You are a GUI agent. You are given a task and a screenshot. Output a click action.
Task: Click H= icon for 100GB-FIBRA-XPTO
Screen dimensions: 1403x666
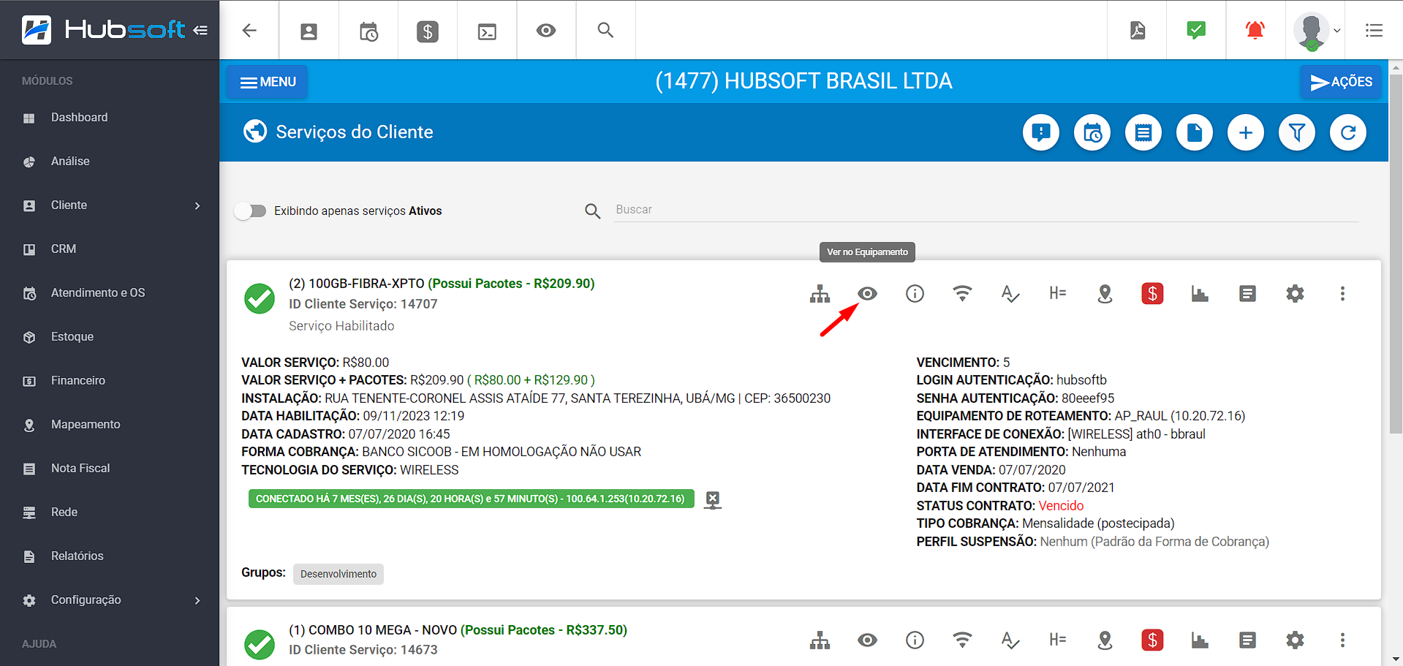(1057, 294)
